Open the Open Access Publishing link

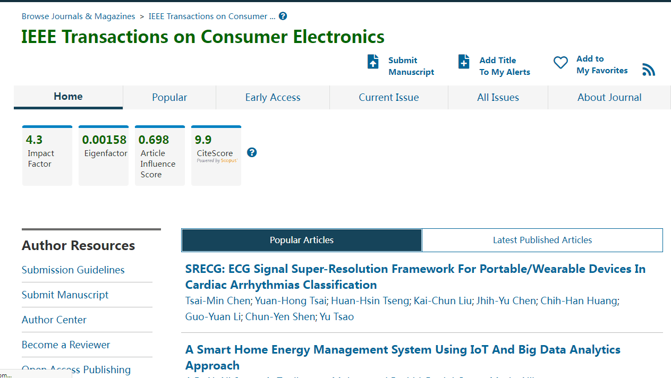[76, 370]
